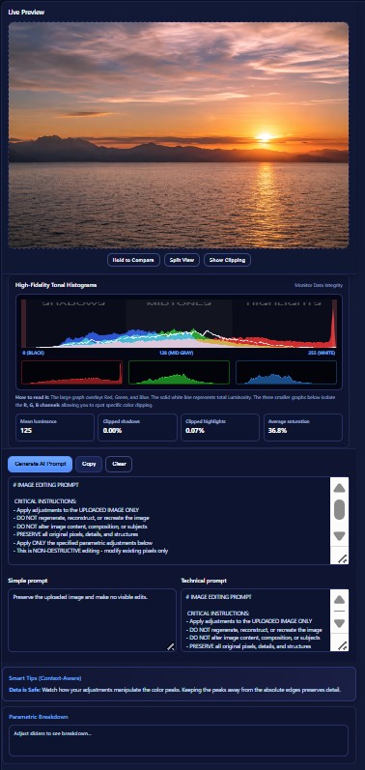Click resize handle of Simple prompt box

click(x=170, y=646)
